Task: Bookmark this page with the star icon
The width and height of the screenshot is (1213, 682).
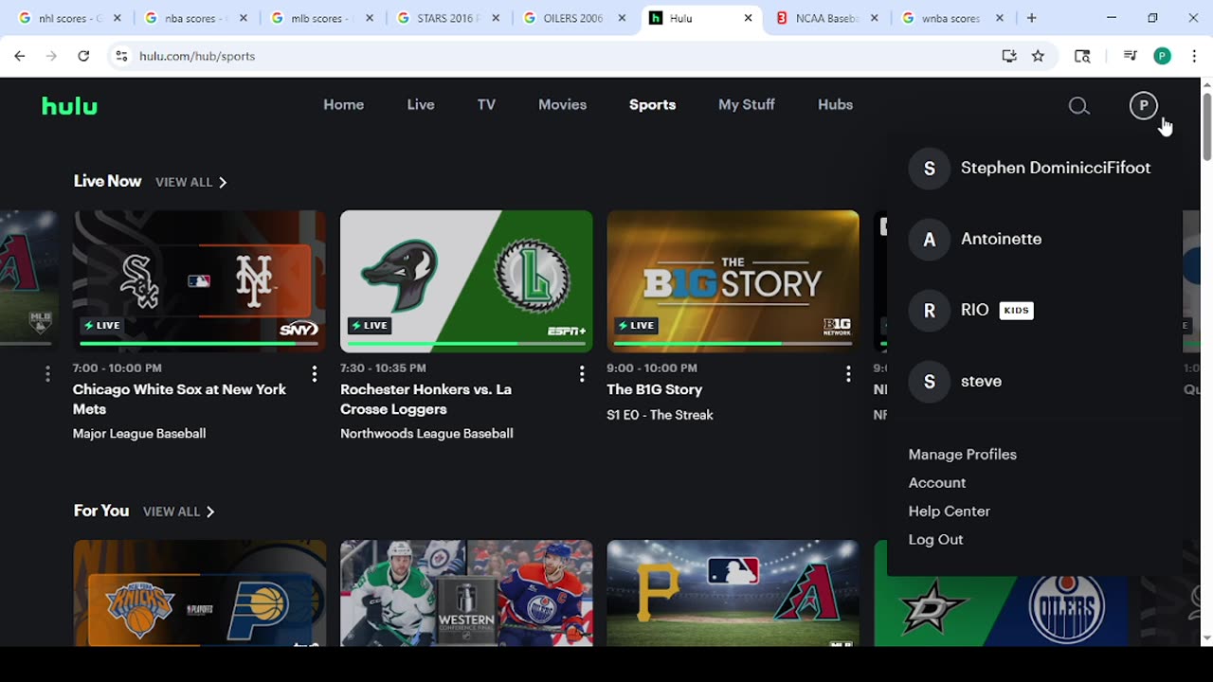Action: pyautogui.click(x=1038, y=56)
